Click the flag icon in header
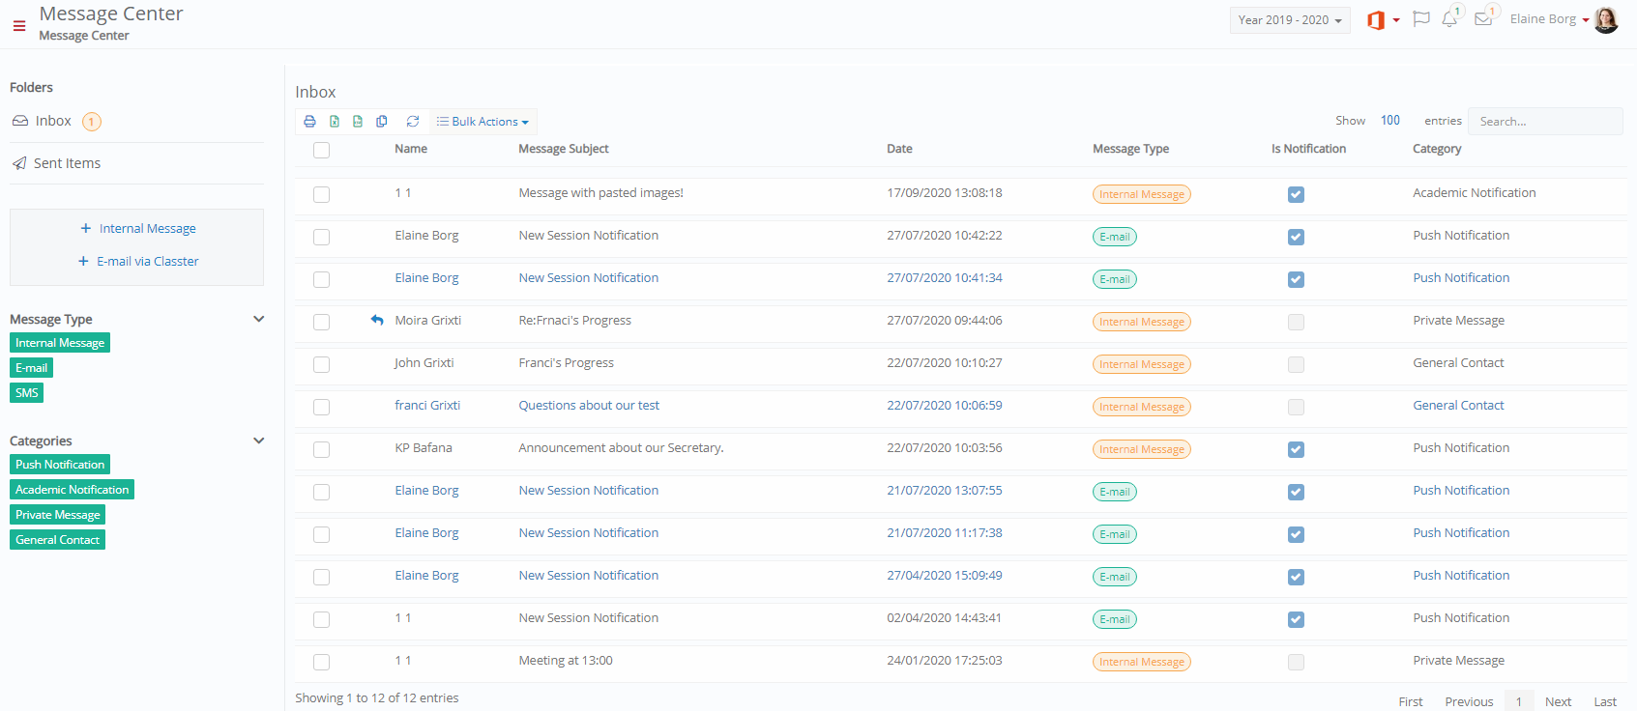Image resolution: width=1637 pixels, height=711 pixels. pos(1421,19)
